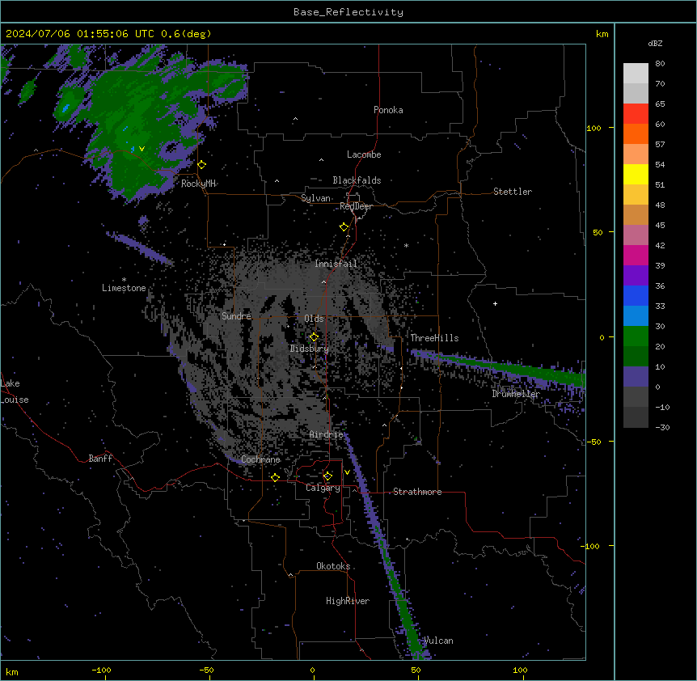This screenshot has height=681, width=697.
Task: Click the Sundre town label
Action: point(236,316)
